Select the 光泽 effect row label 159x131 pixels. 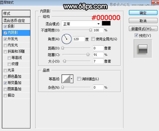click(11, 70)
